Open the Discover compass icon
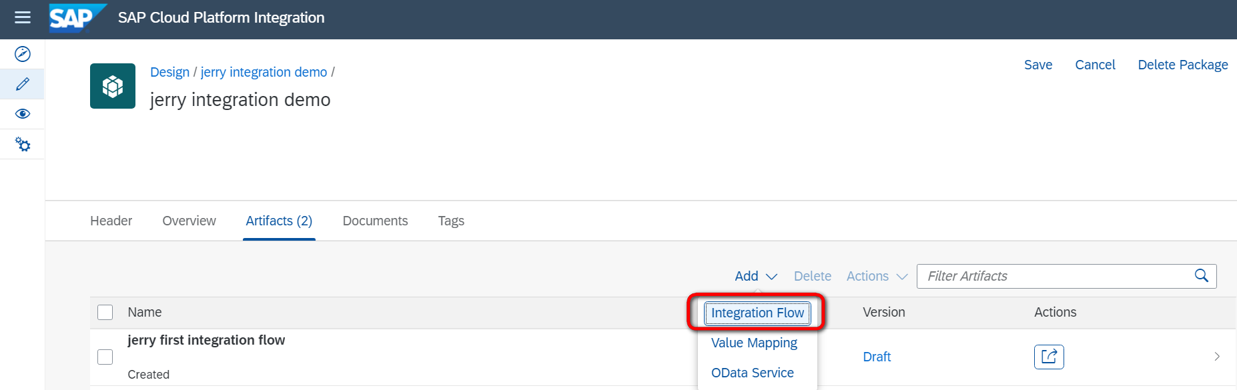 (x=23, y=54)
